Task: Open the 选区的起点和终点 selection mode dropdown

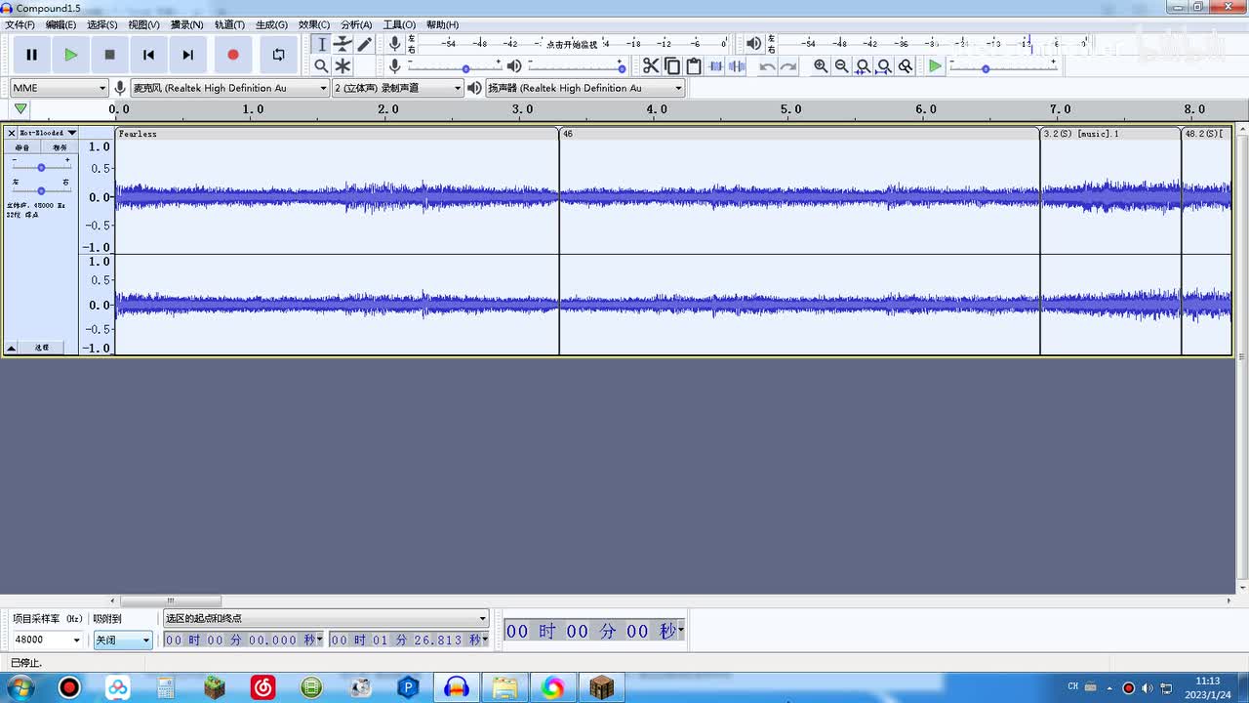Action: [x=325, y=618]
